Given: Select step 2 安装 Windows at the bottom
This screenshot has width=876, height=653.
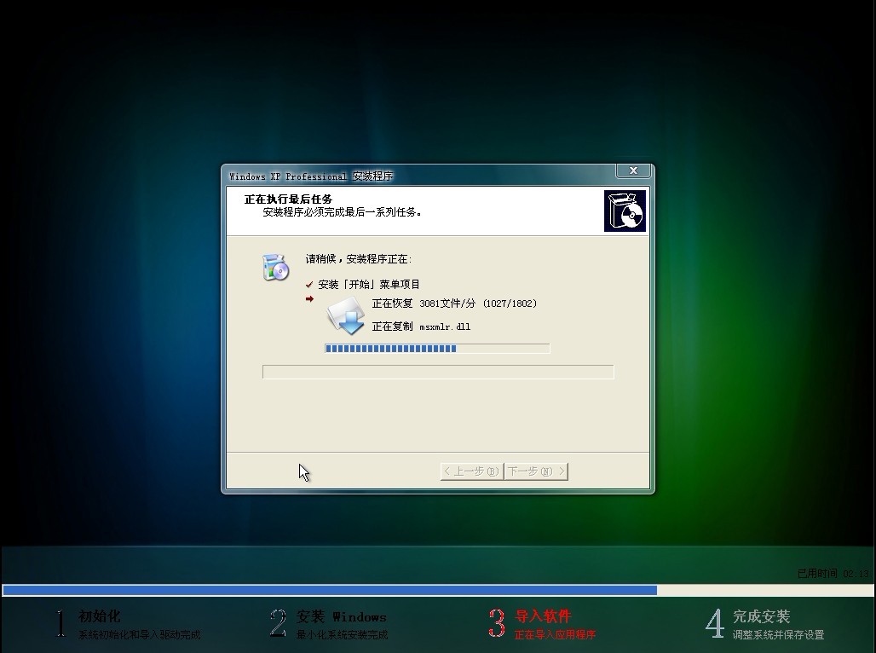Looking at the screenshot, I should coord(329,624).
